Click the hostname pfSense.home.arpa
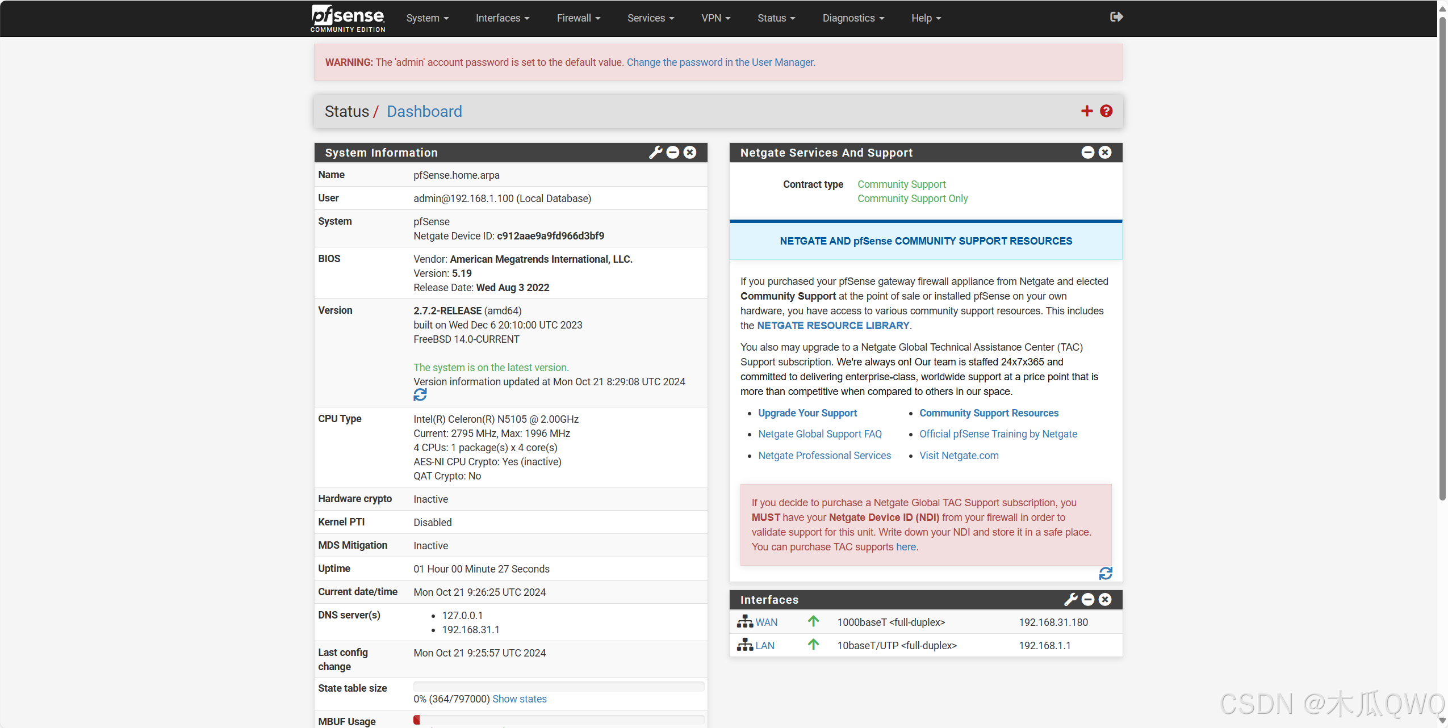 pos(457,175)
